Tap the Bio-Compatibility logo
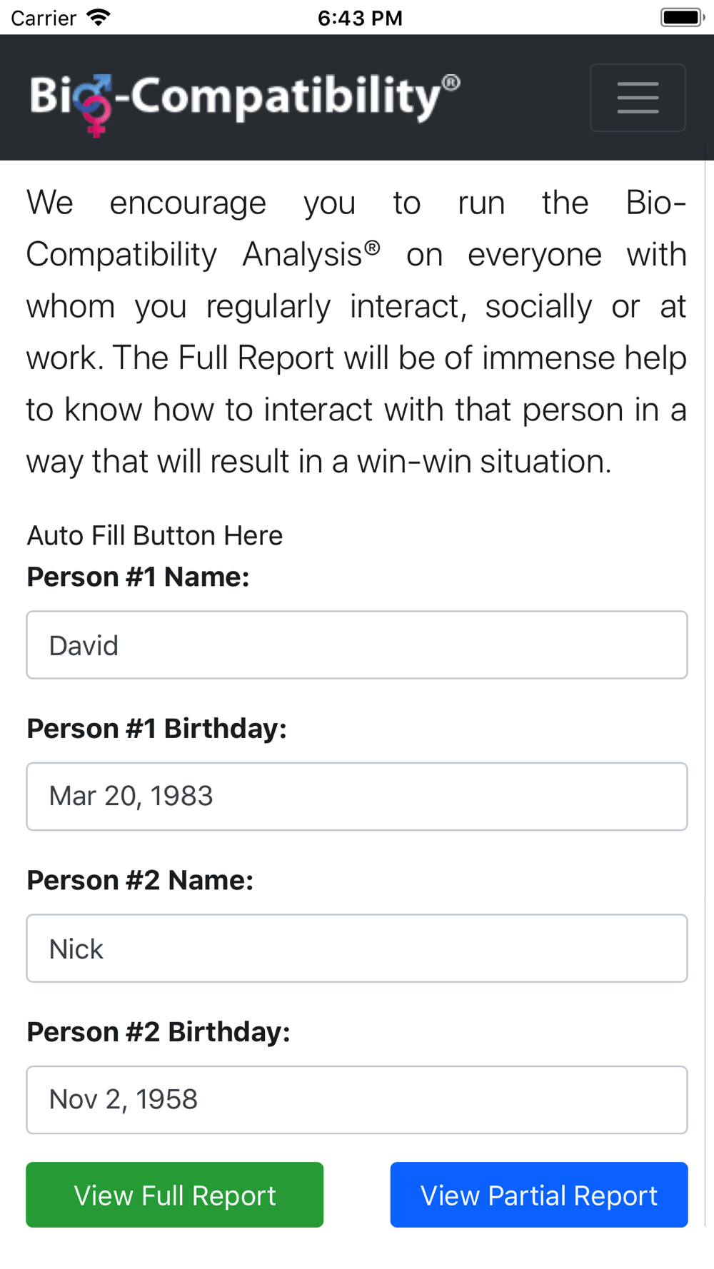This screenshot has height=1269, width=714. 245,103
